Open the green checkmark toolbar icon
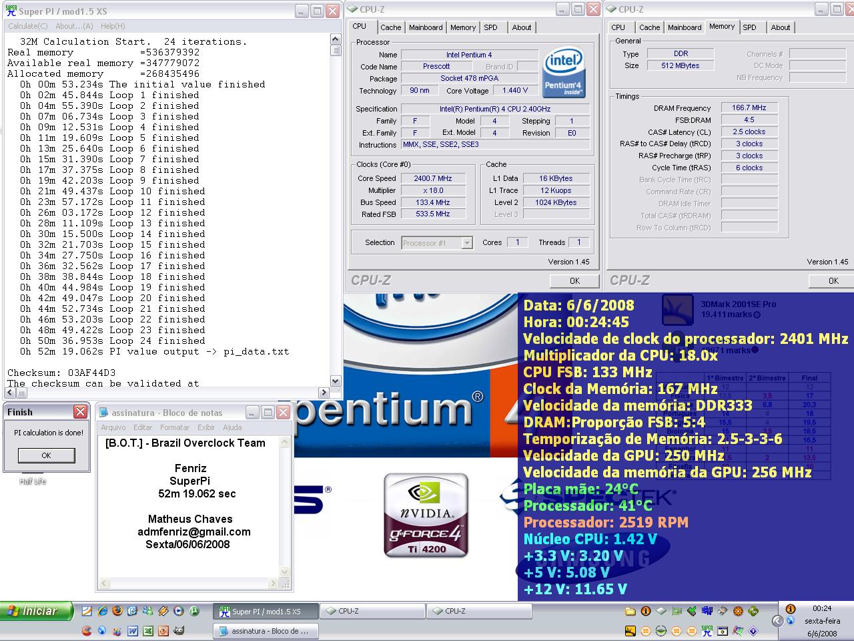Viewport: 854px width, 641px height. [x=692, y=611]
